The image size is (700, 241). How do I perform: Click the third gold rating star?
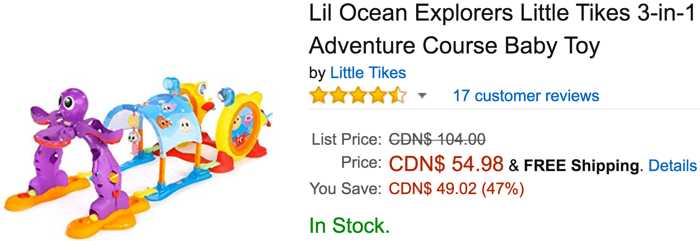358,95
